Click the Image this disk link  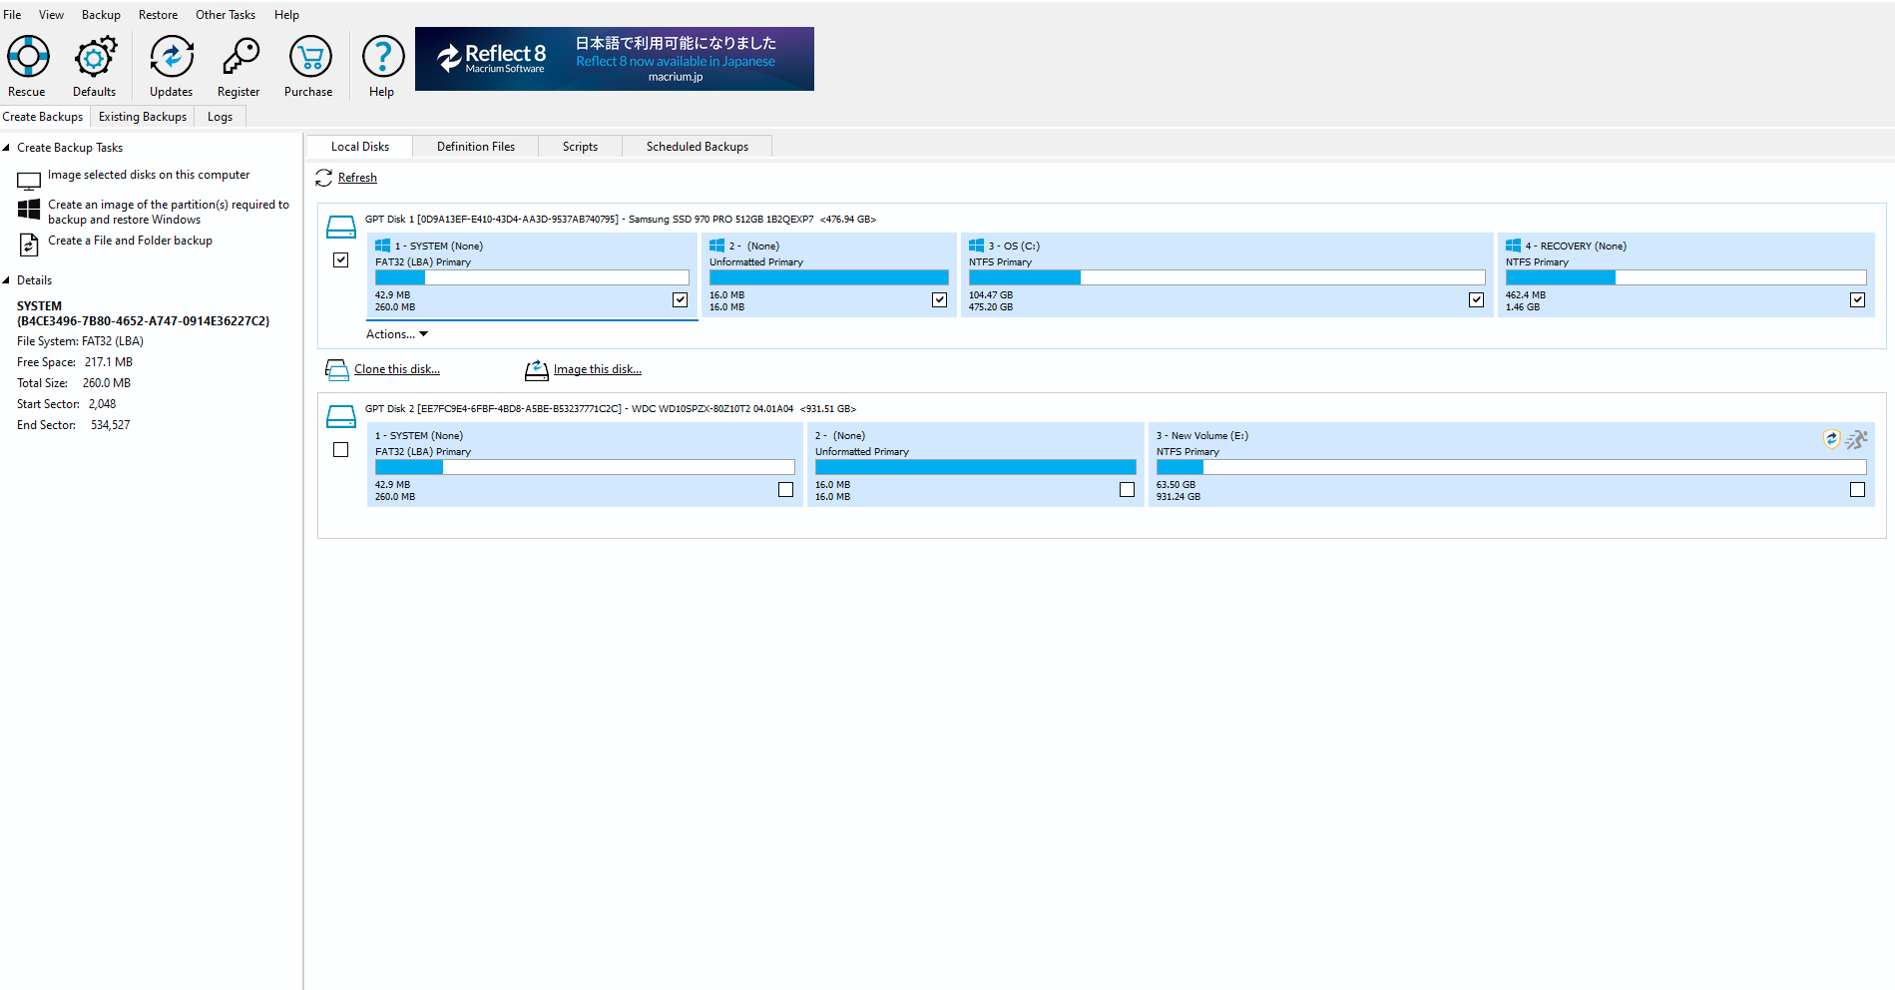pyautogui.click(x=598, y=369)
